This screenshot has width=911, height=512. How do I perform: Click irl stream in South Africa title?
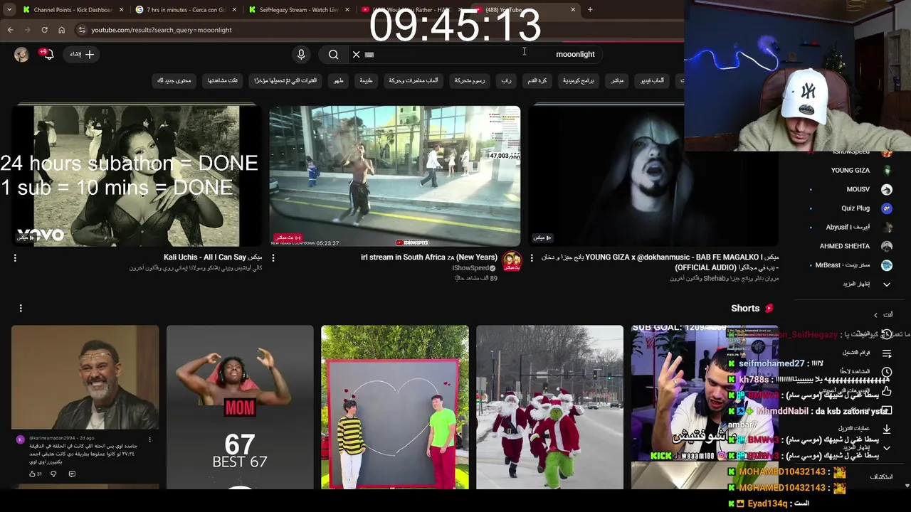429,257
